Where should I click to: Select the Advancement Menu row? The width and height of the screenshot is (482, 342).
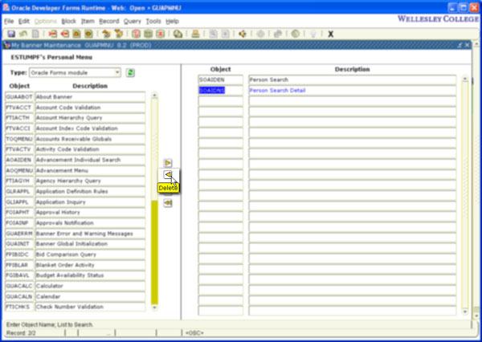[x=76, y=170]
